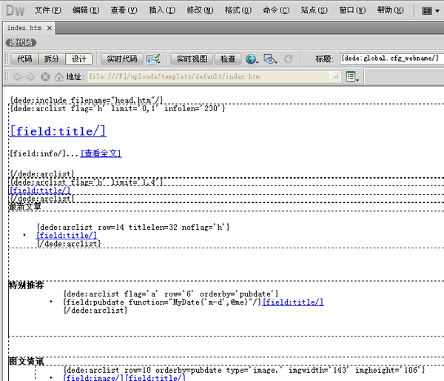Expand the address bar dropdown
The width and height of the screenshot is (444, 381).
pyautogui.click(x=335, y=76)
